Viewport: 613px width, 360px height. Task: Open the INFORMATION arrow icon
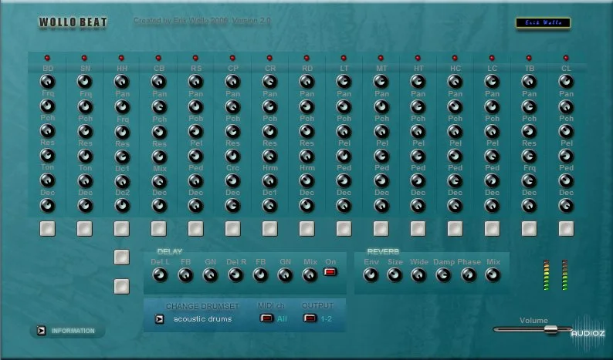pos(41,331)
